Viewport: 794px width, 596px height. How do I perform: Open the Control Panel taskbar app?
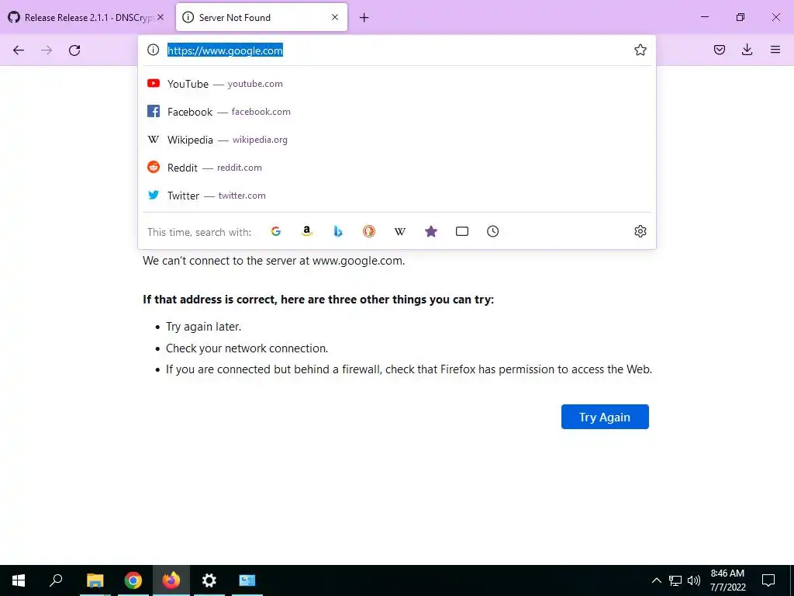pyautogui.click(x=247, y=580)
